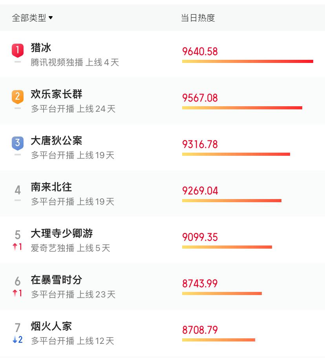
Task: Click the heat bar for 烟火人家
Action: coord(218,340)
